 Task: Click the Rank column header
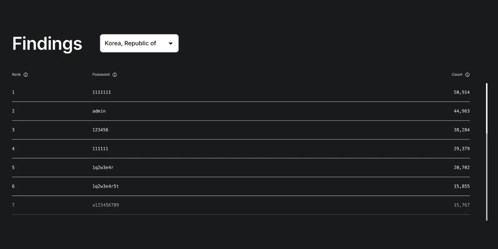(x=16, y=75)
